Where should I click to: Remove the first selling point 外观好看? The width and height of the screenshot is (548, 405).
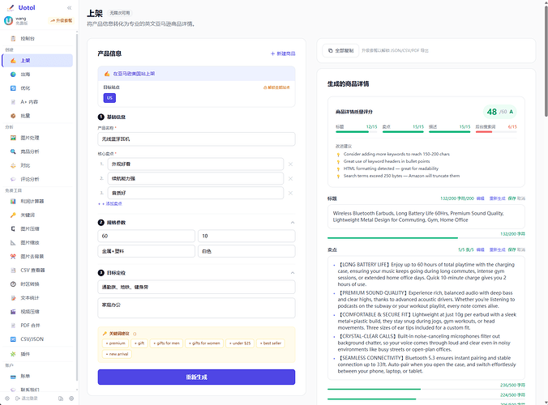coord(290,164)
